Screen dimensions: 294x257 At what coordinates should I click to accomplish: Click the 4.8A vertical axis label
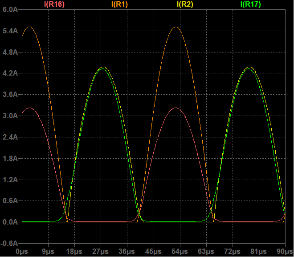coord(10,52)
